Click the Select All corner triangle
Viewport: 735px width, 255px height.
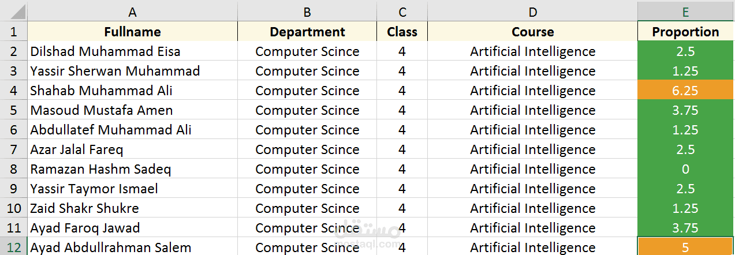14,12
